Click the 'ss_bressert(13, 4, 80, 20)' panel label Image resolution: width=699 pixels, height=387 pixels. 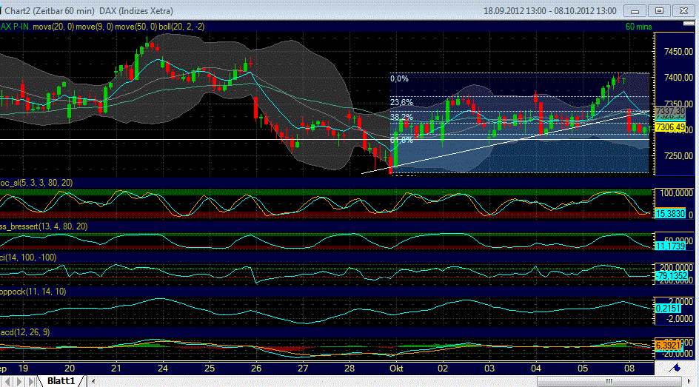click(x=44, y=226)
